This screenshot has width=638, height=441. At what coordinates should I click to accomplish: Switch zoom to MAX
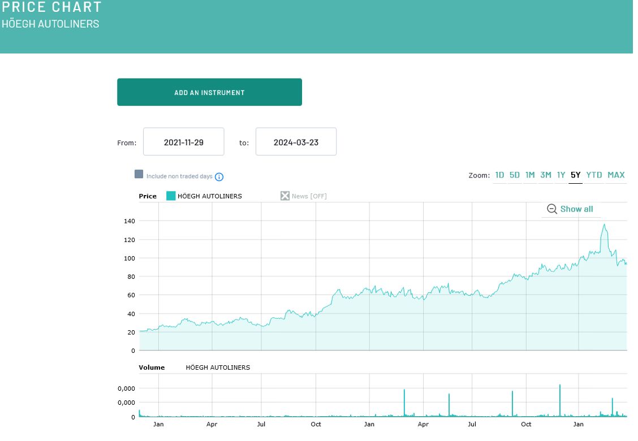[x=616, y=175]
